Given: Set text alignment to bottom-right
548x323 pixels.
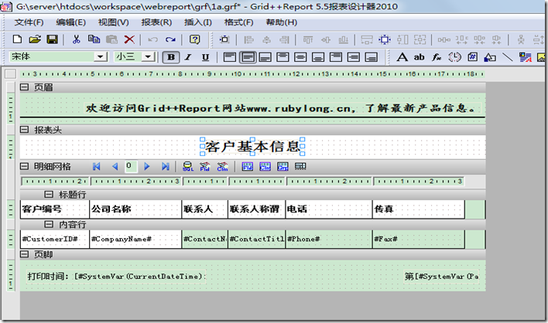Looking at the screenshot, I should click(x=371, y=57).
